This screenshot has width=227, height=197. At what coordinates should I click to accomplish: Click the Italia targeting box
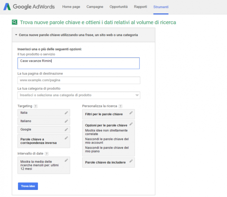pyautogui.click(x=44, y=113)
